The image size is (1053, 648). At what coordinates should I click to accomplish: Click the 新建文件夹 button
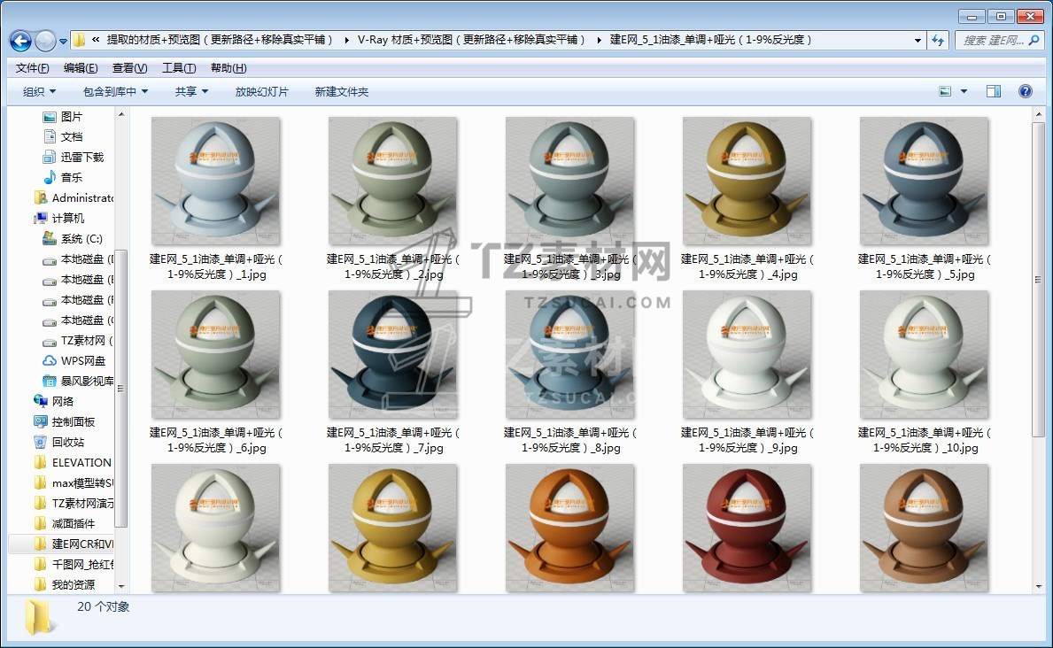341,91
